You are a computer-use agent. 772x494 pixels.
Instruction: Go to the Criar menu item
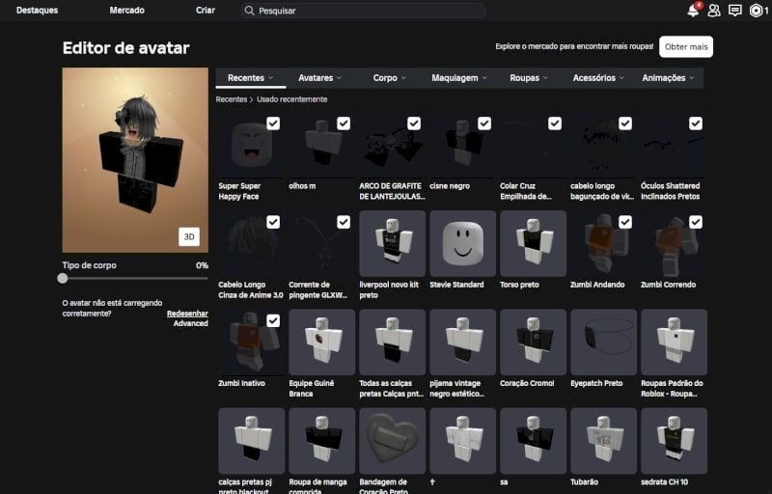(206, 11)
